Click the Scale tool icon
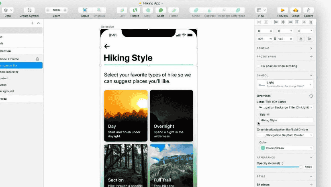Viewport: 331px width, 187px height. (160, 10)
